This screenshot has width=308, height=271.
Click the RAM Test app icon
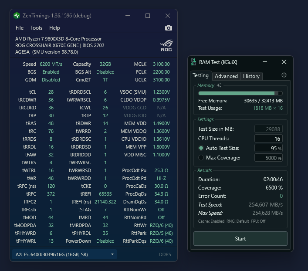coord(193,62)
